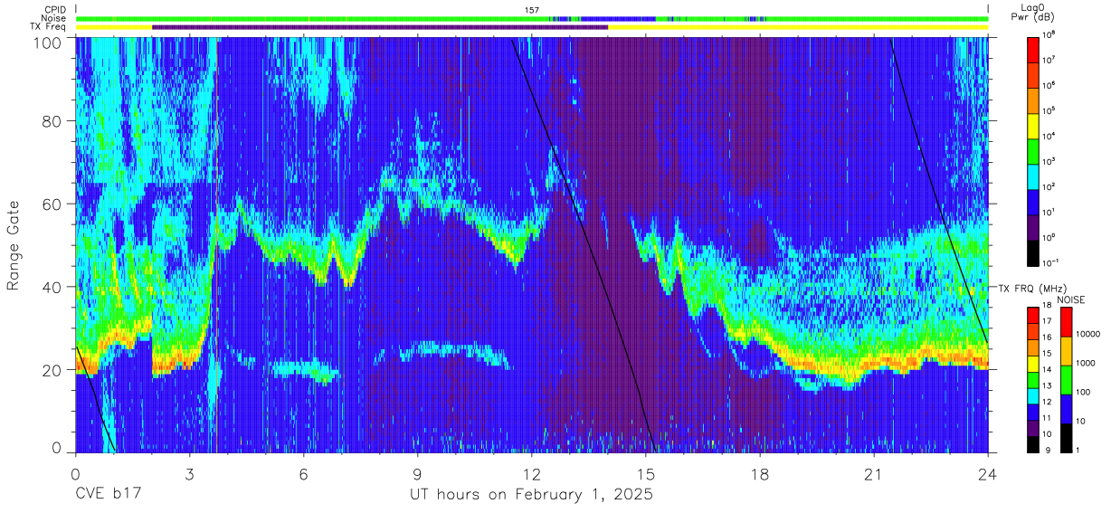Click the black diagonal line near hour 15
Viewport: 1111px width, 513px height.
[582, 244]
